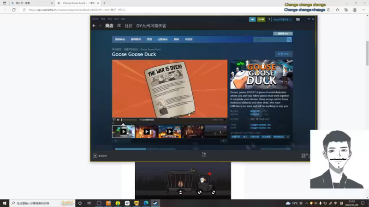Click the Steam forward arrow
The image size is (369, 207).
coord(100,26)
